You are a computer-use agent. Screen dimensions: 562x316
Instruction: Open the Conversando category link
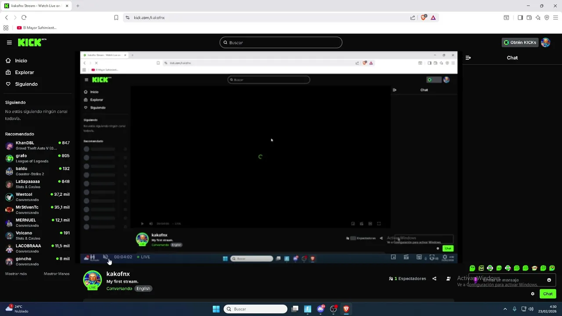[x=119, y=288]
